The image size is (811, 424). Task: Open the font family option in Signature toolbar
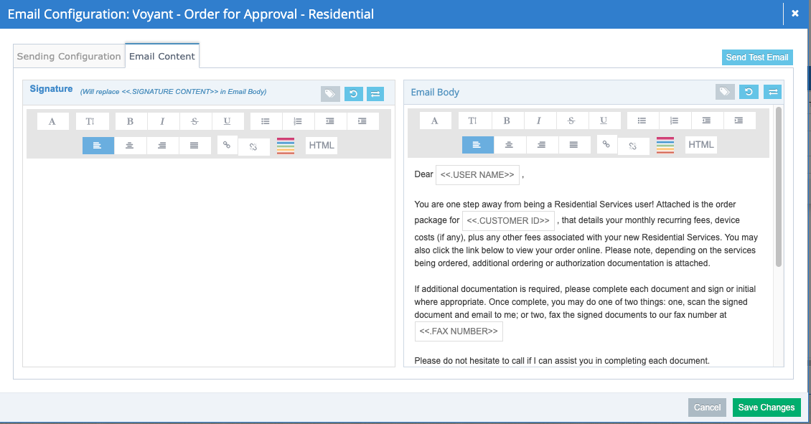(x=52, y=121)
